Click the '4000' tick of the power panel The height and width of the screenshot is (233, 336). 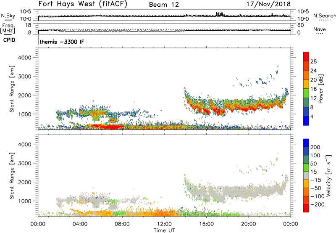(x=25, y=58)
